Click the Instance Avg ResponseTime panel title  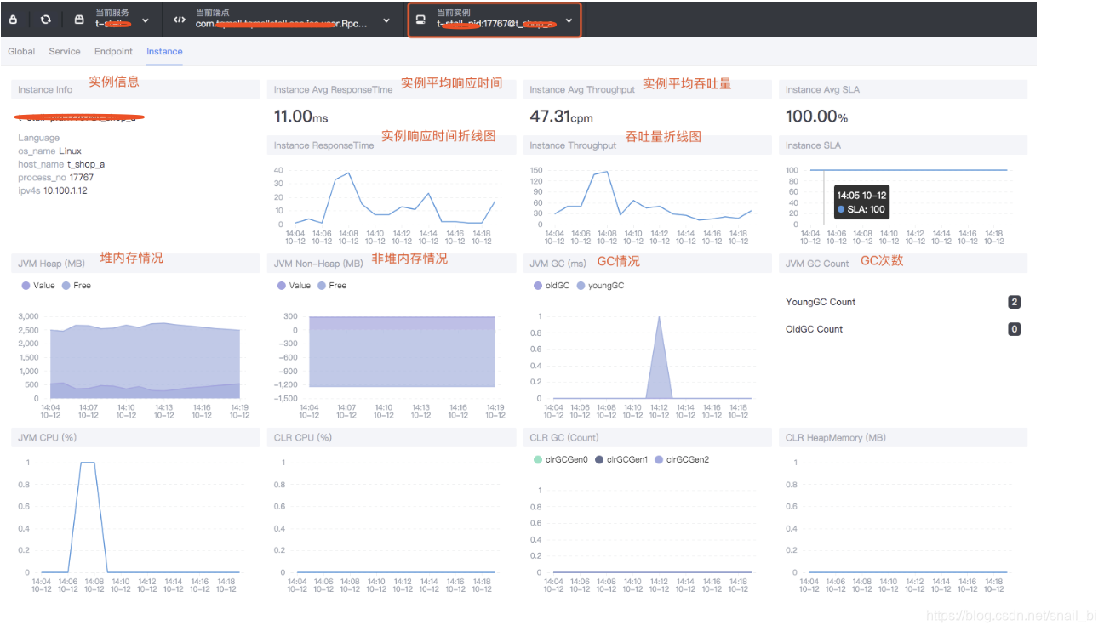pos(333,89)
